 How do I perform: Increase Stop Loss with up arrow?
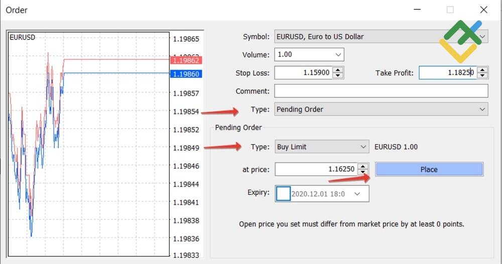click(x=338, y=70)
